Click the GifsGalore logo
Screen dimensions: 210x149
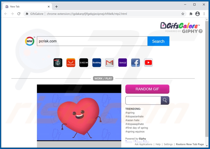tap(180, 25)
